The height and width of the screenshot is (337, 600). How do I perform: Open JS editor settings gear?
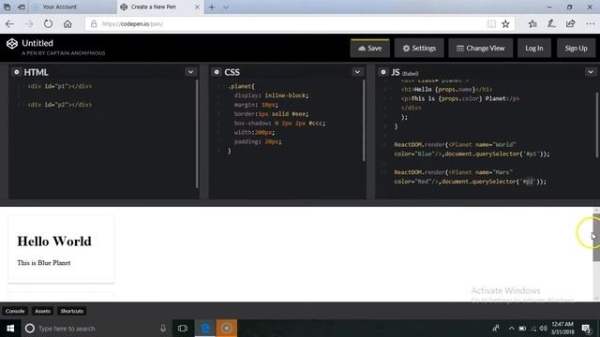tap(383, 72)
